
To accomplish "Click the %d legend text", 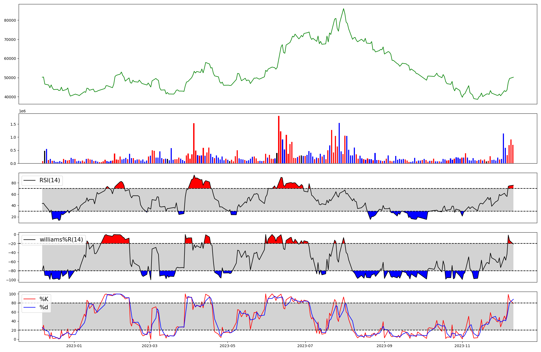I will tap(44, 307).
